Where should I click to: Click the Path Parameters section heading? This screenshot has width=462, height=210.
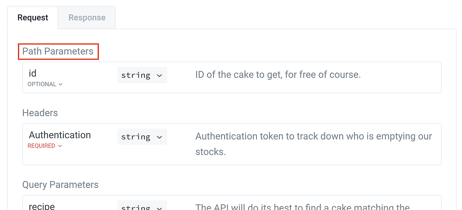[x=58, y=51]
